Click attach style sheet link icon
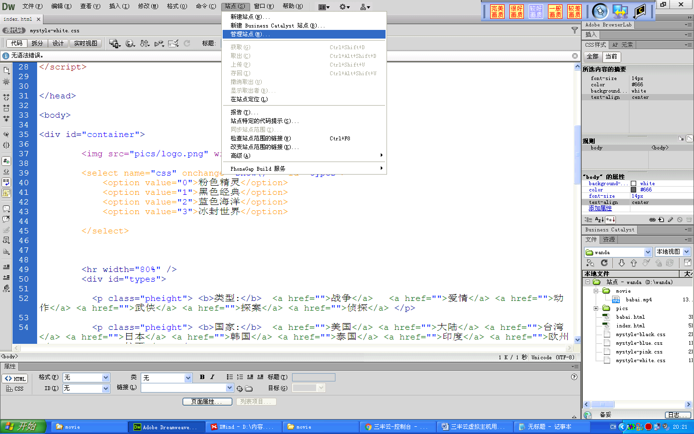Viewport: 694px width, 434px height. (x=652, y=219)
